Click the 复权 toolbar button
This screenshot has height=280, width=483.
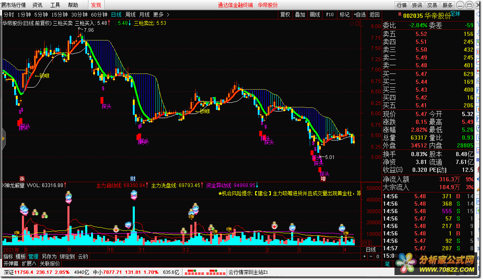(x=285, y=14)
